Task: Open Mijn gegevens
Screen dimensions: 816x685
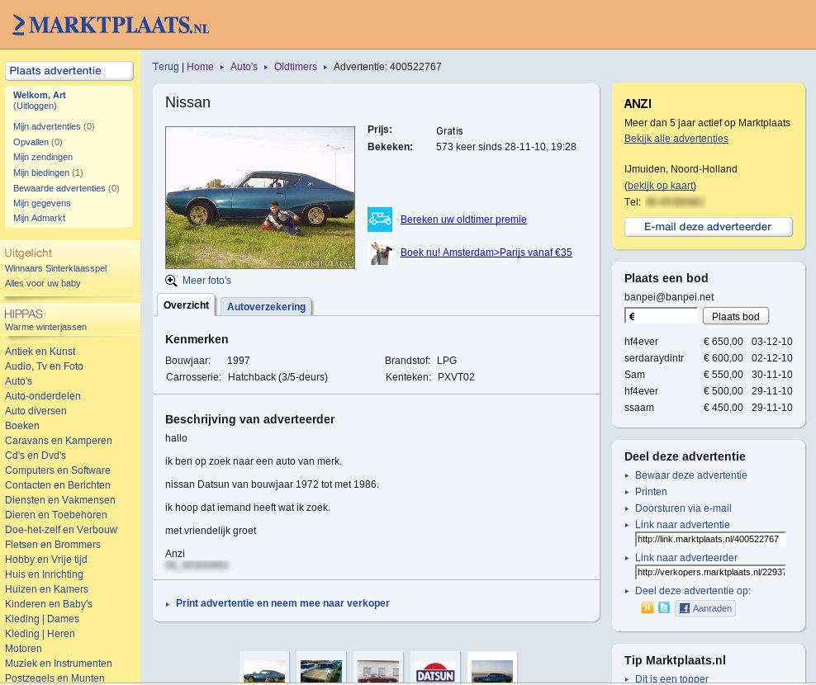Action: pos(41,203)
